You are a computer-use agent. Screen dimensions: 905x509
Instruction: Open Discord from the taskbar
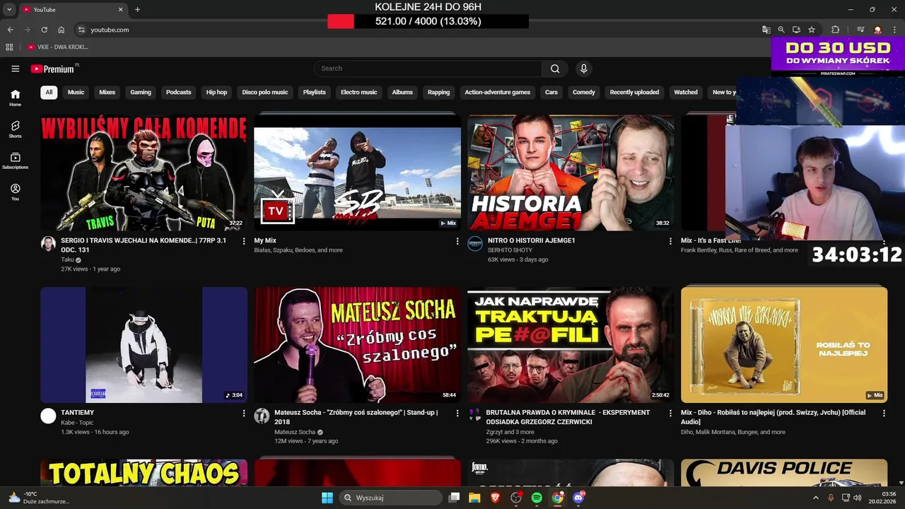coord(579,498)
